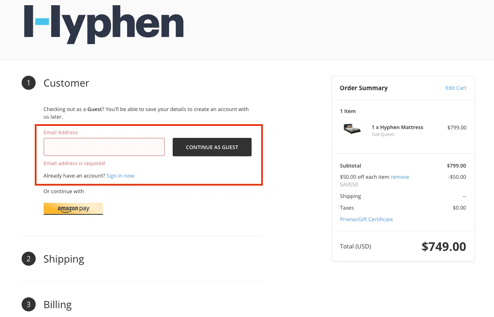Screen dimensions: 494x317
Task: Focus the Email Address input field
Action: pyautogui.click(x=104, y=147)
